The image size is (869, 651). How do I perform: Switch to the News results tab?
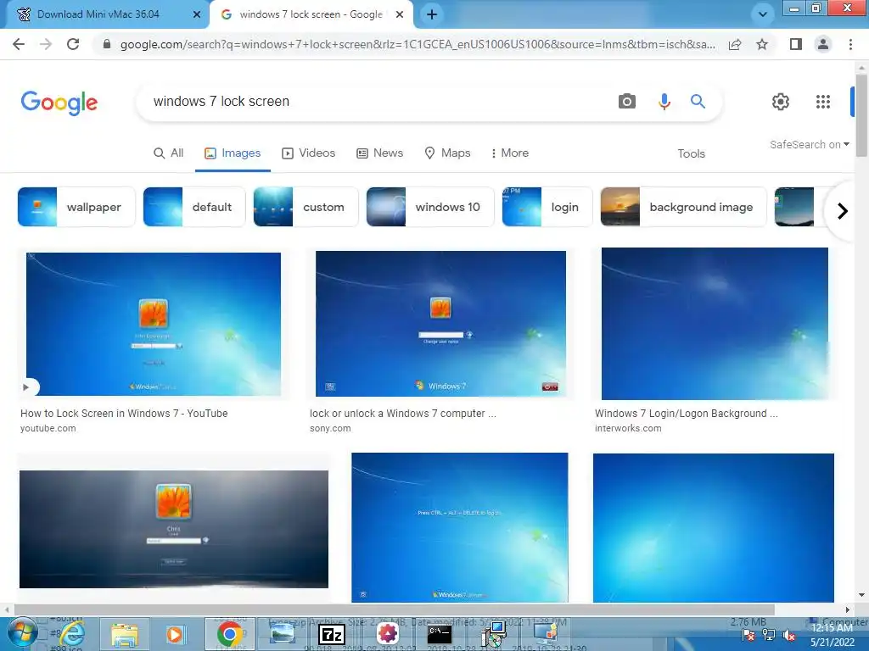379,153
